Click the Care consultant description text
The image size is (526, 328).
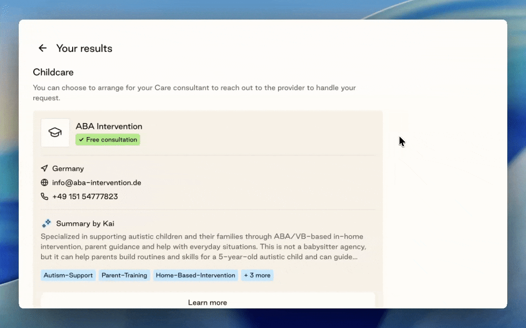coord(194,93)
